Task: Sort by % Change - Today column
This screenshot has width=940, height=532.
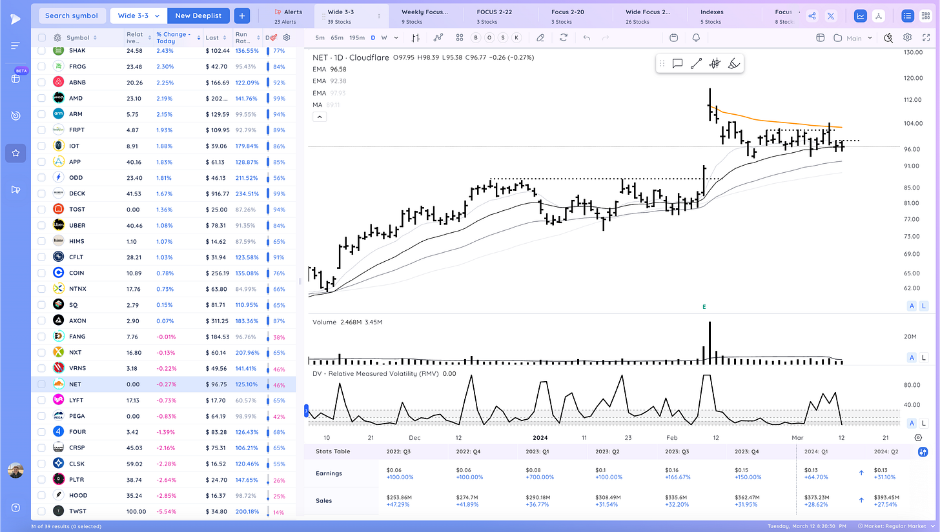Action: tap(174, 38)
